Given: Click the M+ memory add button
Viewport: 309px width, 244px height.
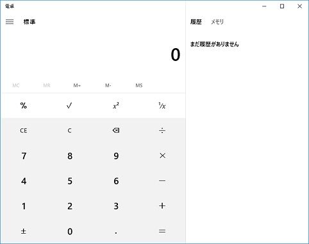Looking at the screenshot, I should point(77,85).
